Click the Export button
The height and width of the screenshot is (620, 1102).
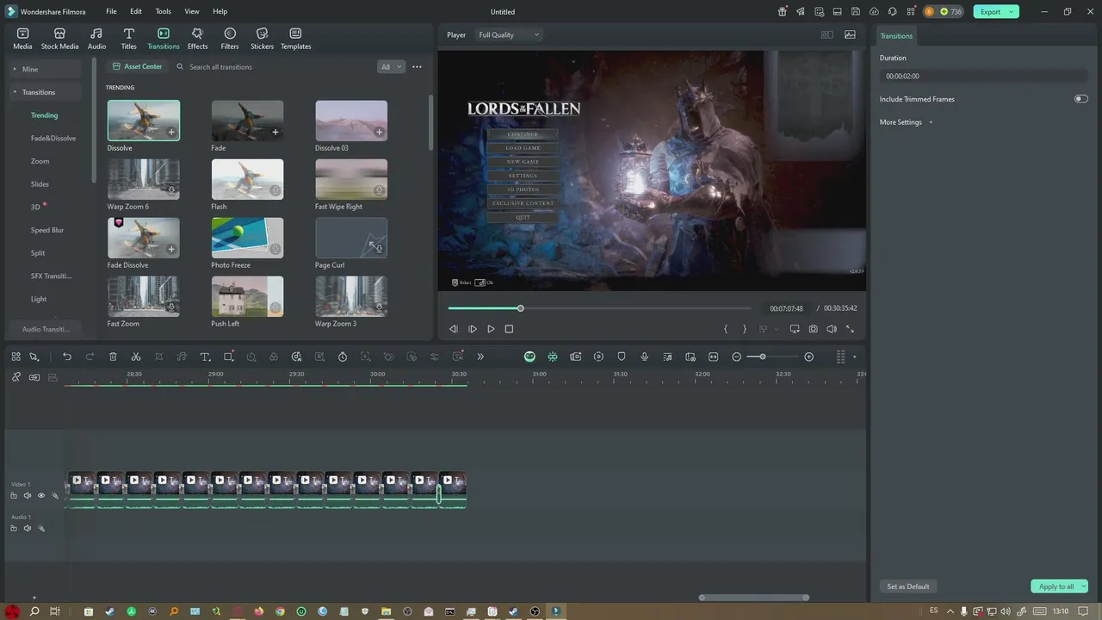tap(990, 11)
